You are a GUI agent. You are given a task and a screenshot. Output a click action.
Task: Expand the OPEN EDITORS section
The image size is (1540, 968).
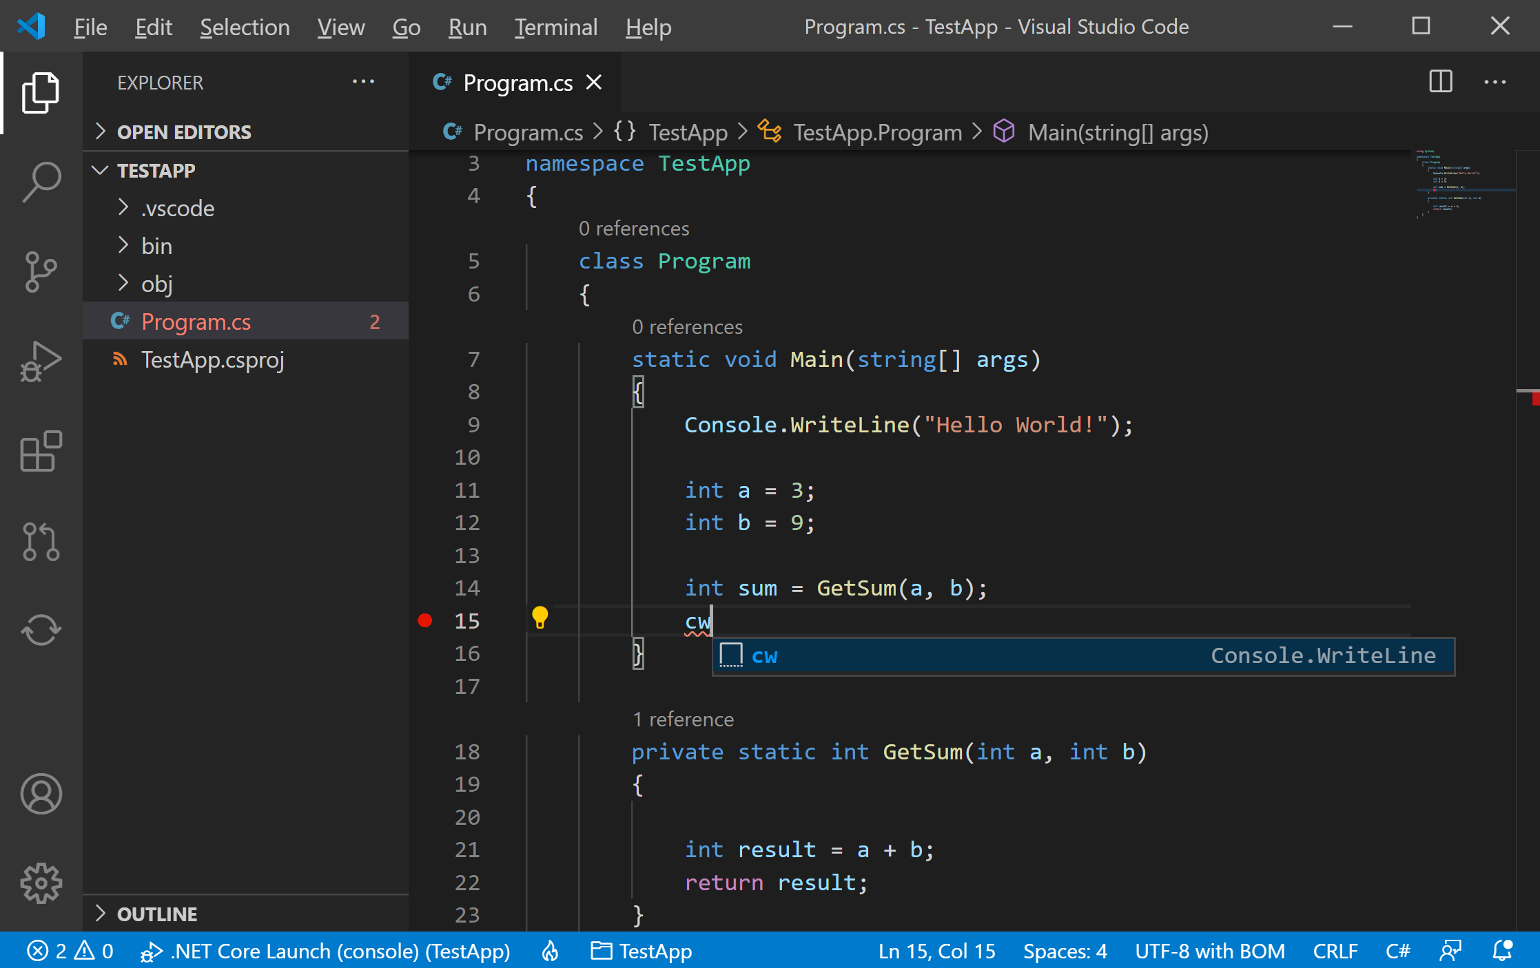pyautogui.click(x=183, y=131)
